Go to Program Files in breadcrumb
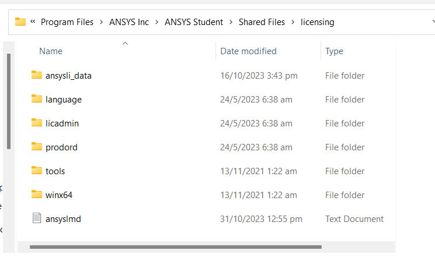The height and width of the screenshot is (268, 435). [x=67, y=22]
